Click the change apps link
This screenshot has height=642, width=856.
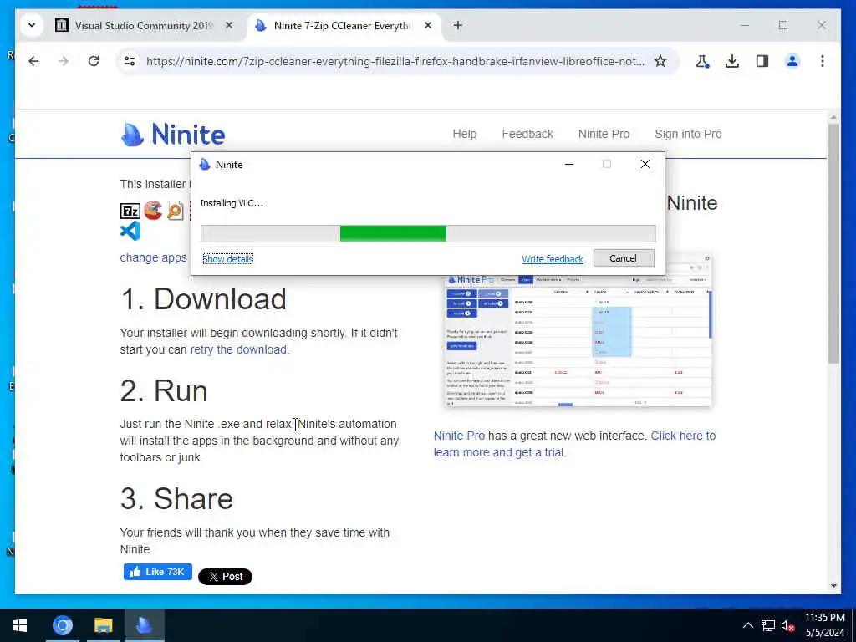154,257
